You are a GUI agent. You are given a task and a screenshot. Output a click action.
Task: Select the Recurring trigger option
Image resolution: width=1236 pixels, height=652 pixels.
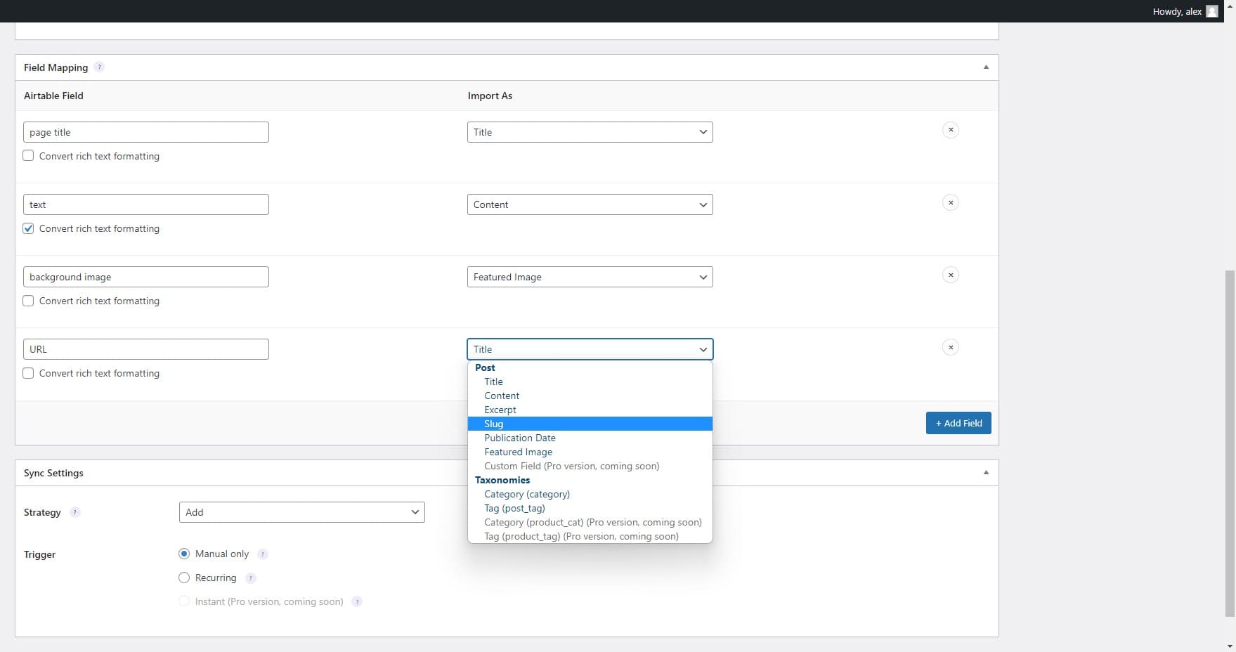(183, 578)
